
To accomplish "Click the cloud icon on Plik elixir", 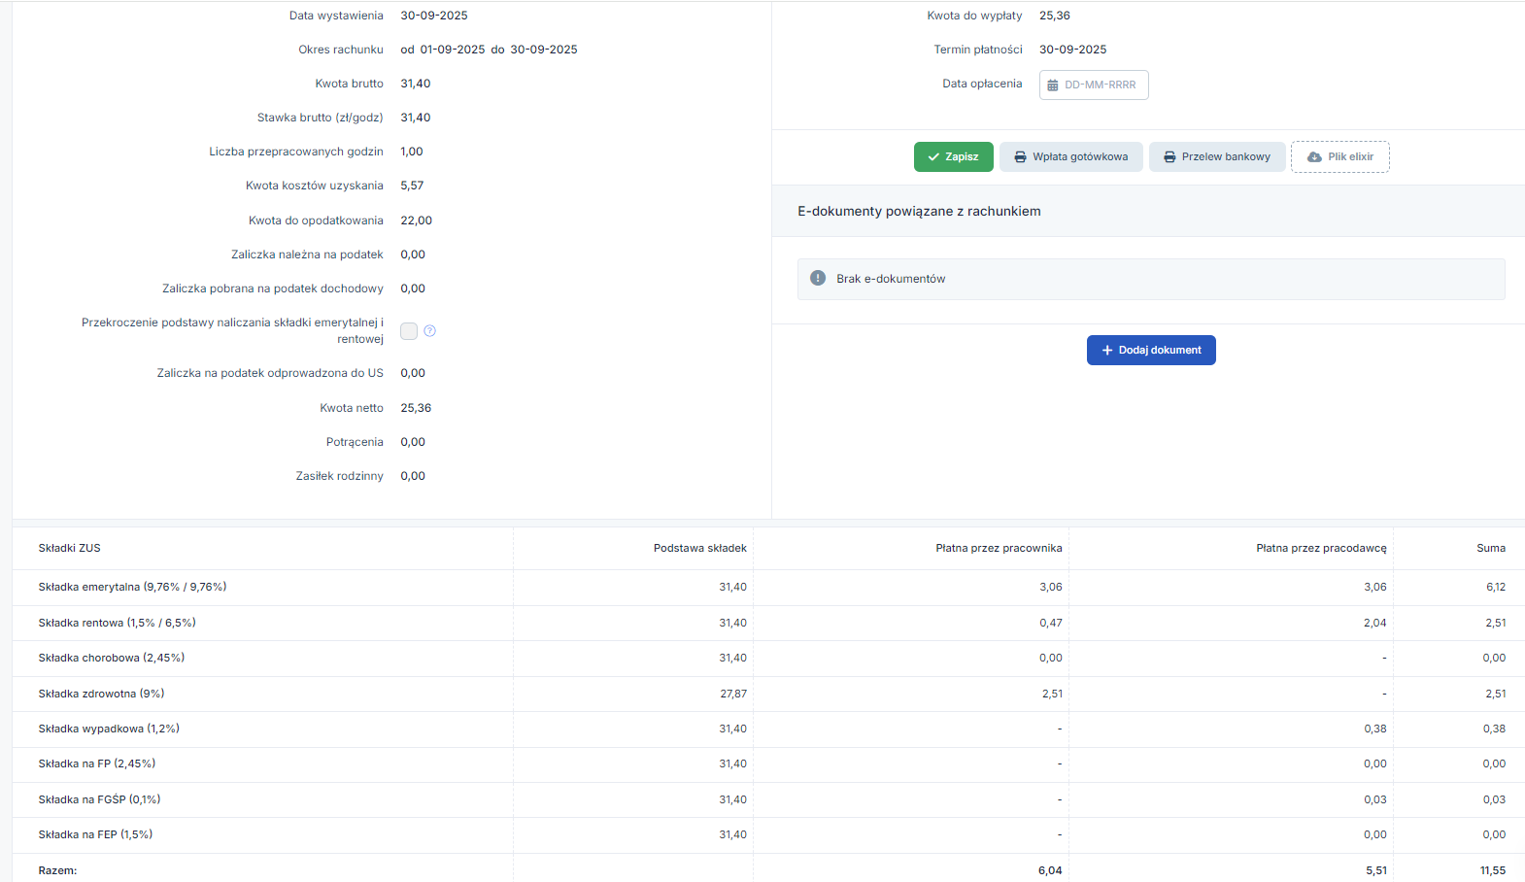I will [1314, 157].
